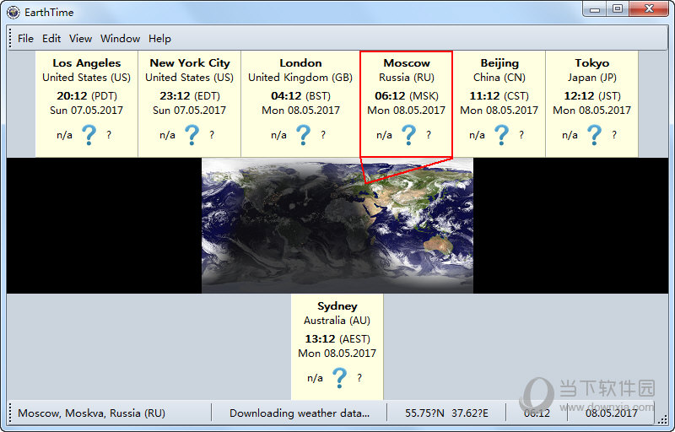Open the Window menu
Screen dimensions: 675x432
point(120,38)
